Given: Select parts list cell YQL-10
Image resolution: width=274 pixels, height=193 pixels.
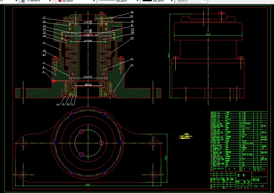Looking at the screenshot, I should 216,121.
